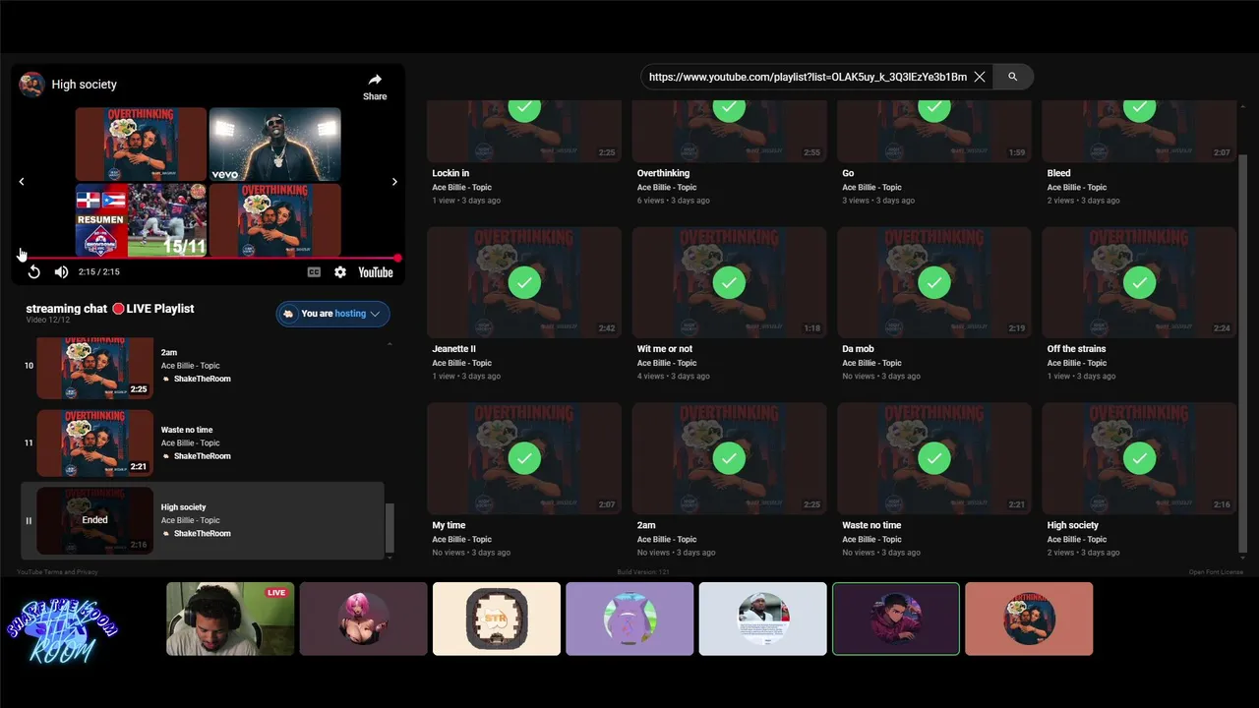
Task: Open player settings gear icon
Action: 340,272
